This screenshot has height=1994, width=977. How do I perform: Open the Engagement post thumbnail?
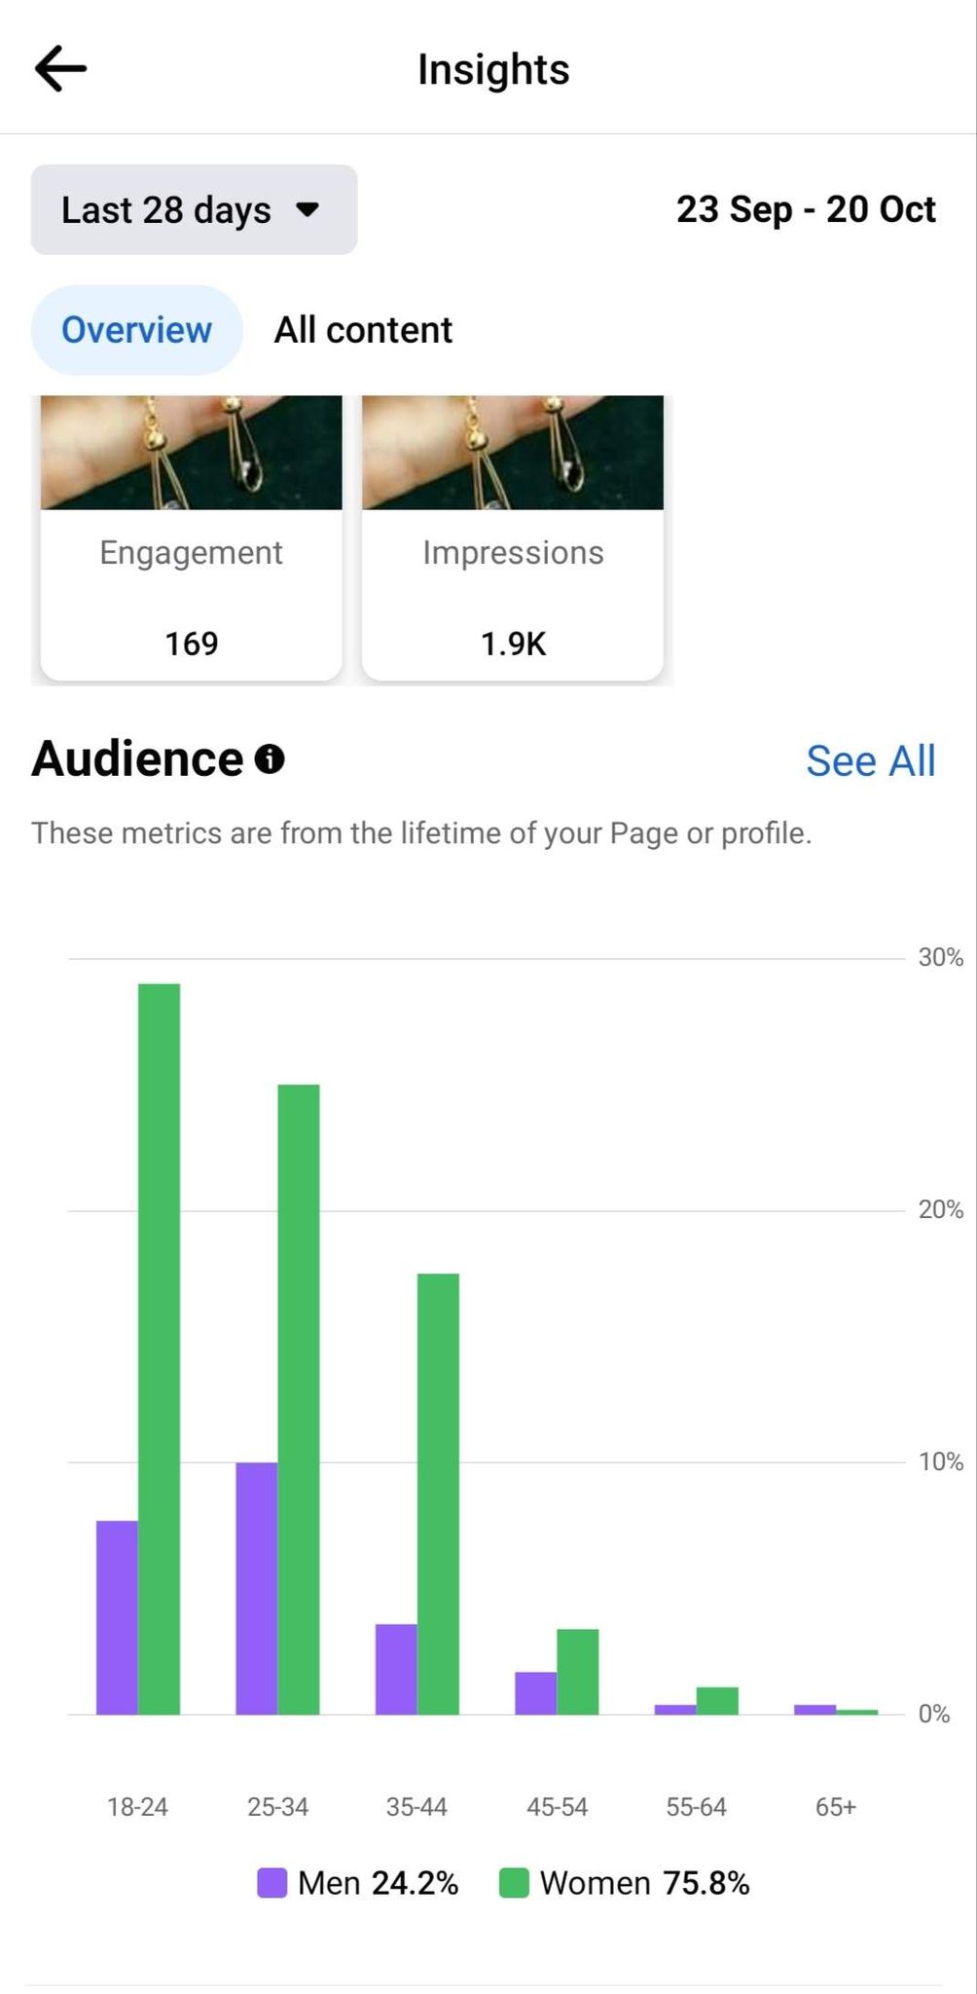192,453
